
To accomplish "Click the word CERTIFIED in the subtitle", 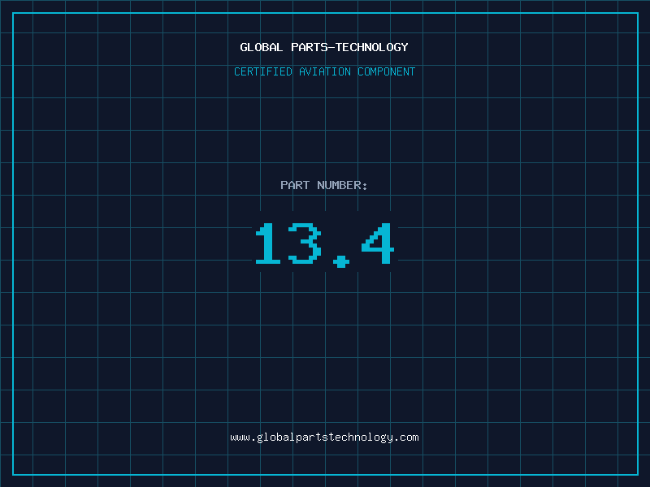I will pyautogui.click(x=263, y=72).
